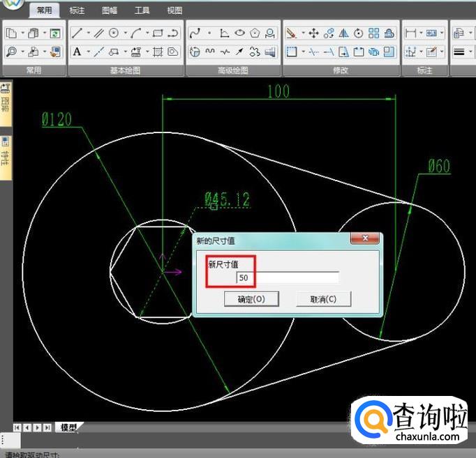This screenshot has width=476, height=458.
Task: Close the 新的尺寸值 dialog
Action: click(365, 238)
